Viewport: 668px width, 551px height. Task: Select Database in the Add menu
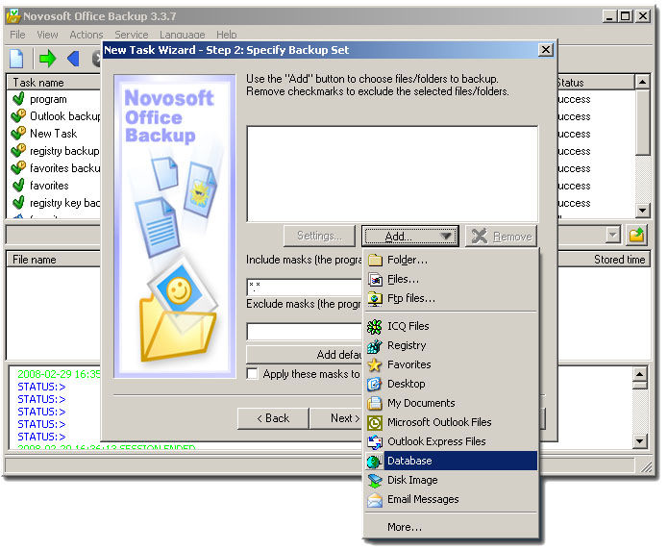[451, 461]
